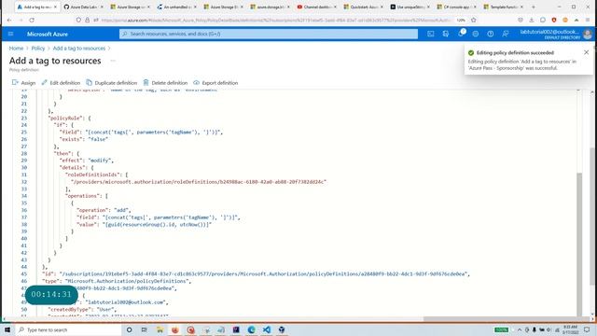
Task: Click the Microsoft Azure logo text
Action: point(48,34)
